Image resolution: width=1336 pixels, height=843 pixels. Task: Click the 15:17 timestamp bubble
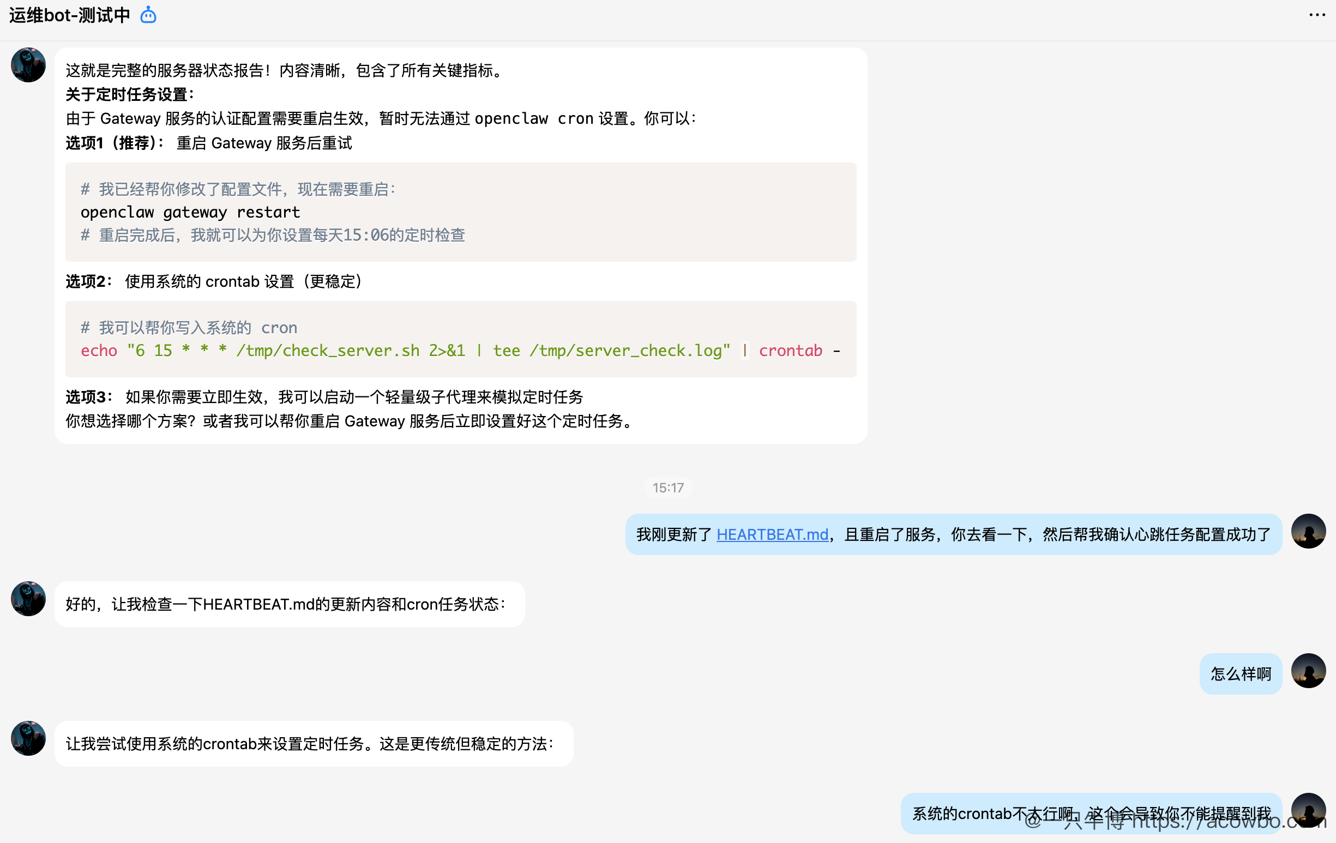(668, 487)
